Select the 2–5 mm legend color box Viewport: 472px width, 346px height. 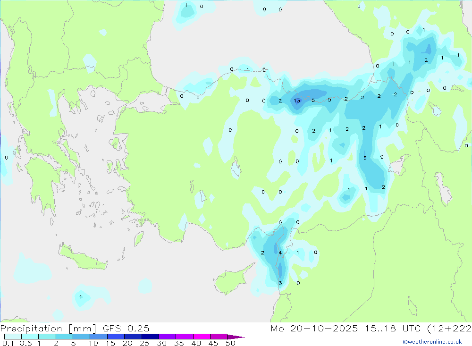pos(64,337)
